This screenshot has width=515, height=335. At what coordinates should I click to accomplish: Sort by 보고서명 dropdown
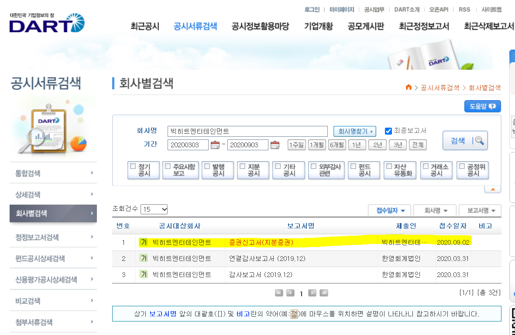tap(481, 210)
